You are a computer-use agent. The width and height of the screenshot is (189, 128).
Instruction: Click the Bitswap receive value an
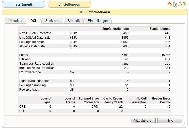tap(127, 59)
